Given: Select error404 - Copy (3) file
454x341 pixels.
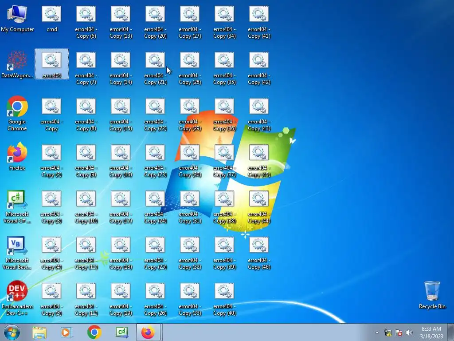Looking at the screenshot, I should (x=51, y=207).
